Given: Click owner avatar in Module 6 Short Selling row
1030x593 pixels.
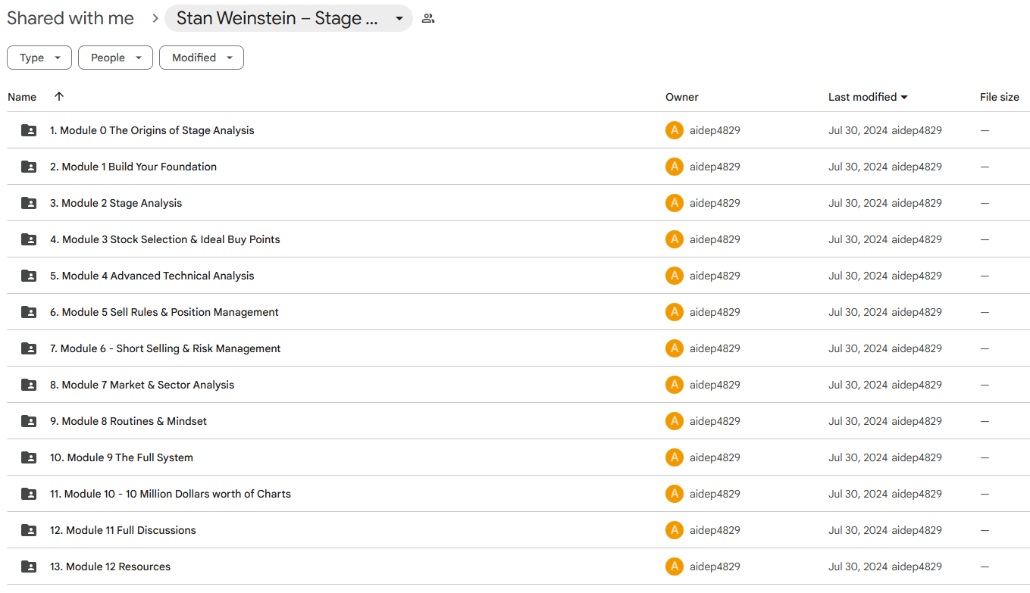Looking at the screenshot, I should click(675, 348).
